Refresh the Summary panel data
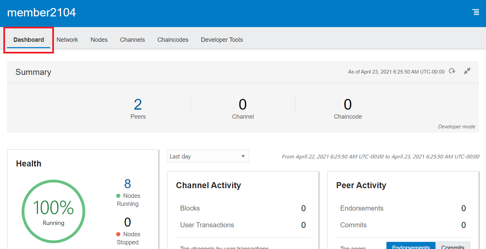 pyautogui.click(x=452, y=71)
